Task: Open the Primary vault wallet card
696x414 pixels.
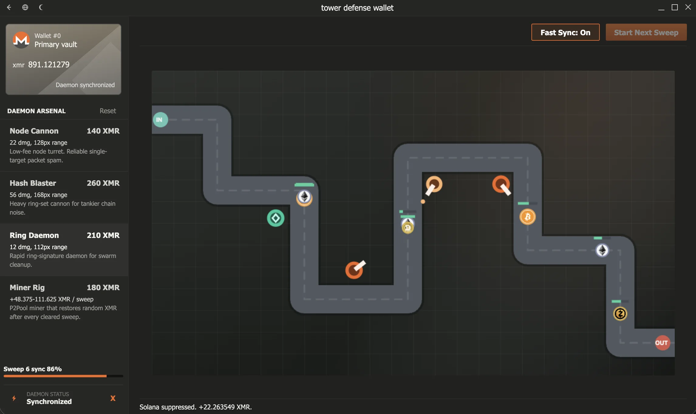Action: pos(63,59)
